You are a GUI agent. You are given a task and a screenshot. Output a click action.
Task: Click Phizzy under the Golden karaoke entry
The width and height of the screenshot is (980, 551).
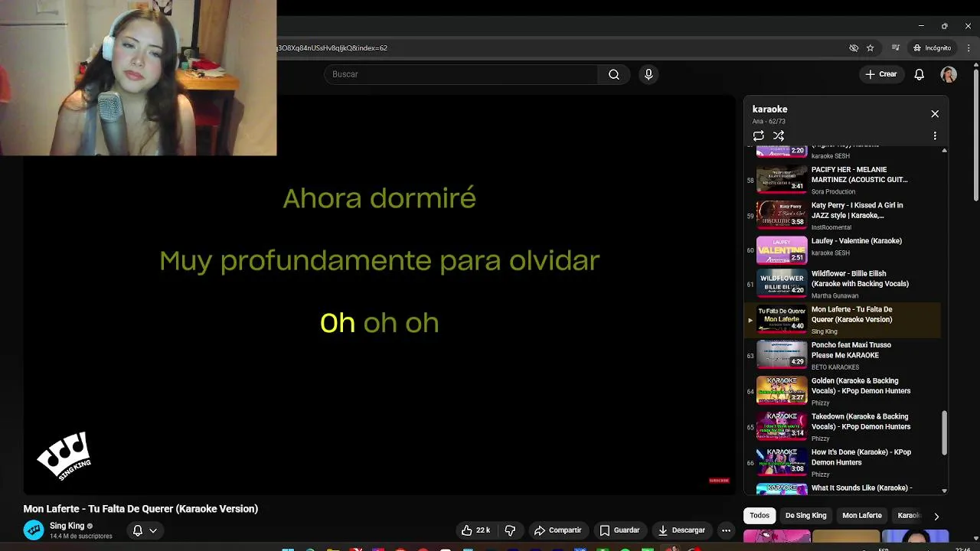821,403
